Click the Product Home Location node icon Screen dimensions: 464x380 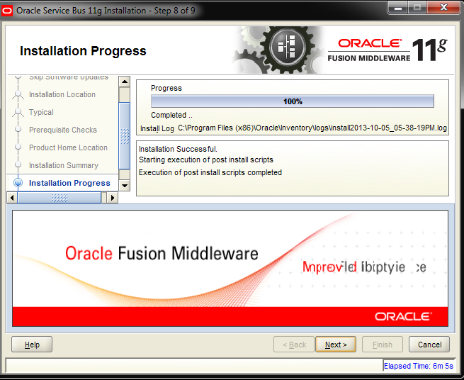18,147
